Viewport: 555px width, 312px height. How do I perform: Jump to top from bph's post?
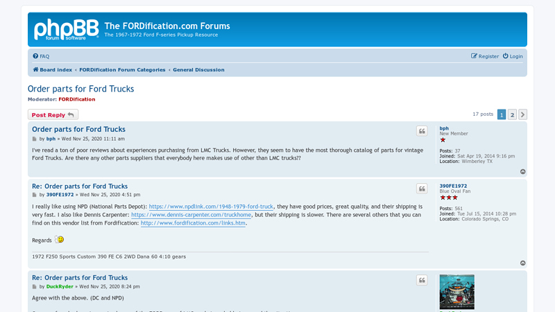pos(523,171)
